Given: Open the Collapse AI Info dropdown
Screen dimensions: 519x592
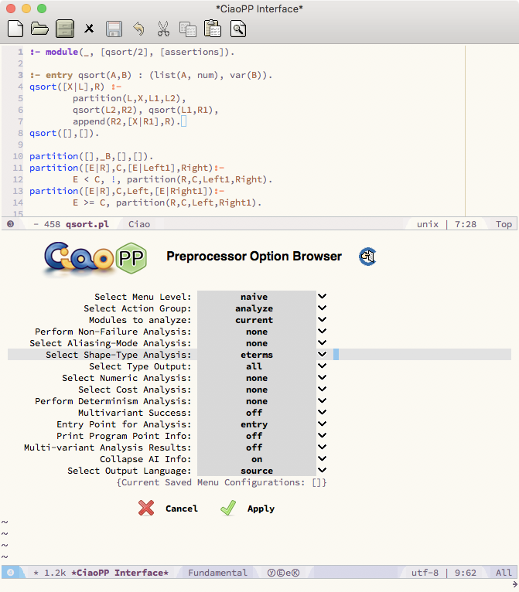Looking at the screenshot, I should [x=322, y=459].
